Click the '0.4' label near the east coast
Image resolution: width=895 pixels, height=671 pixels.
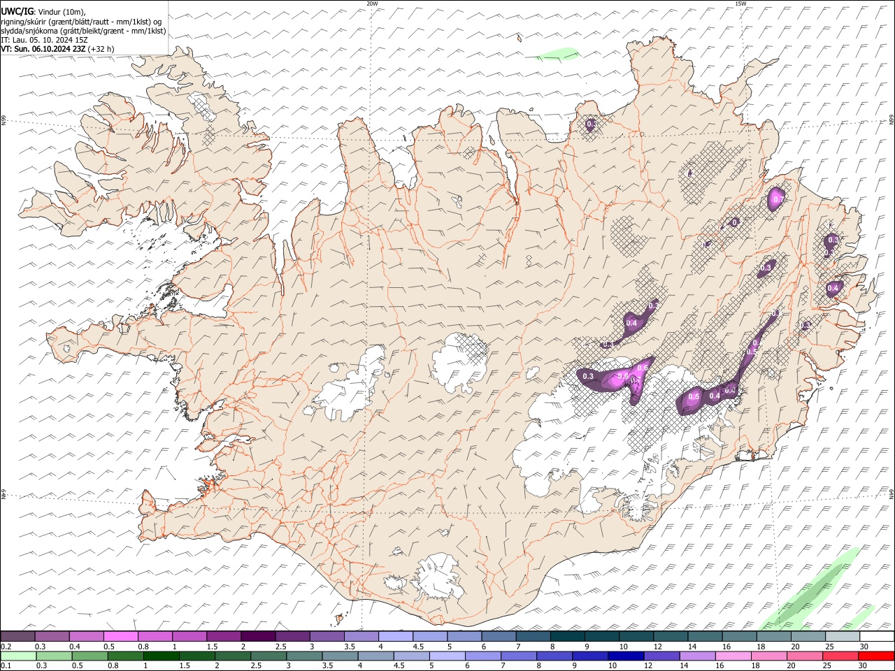(x=833, y=288)
